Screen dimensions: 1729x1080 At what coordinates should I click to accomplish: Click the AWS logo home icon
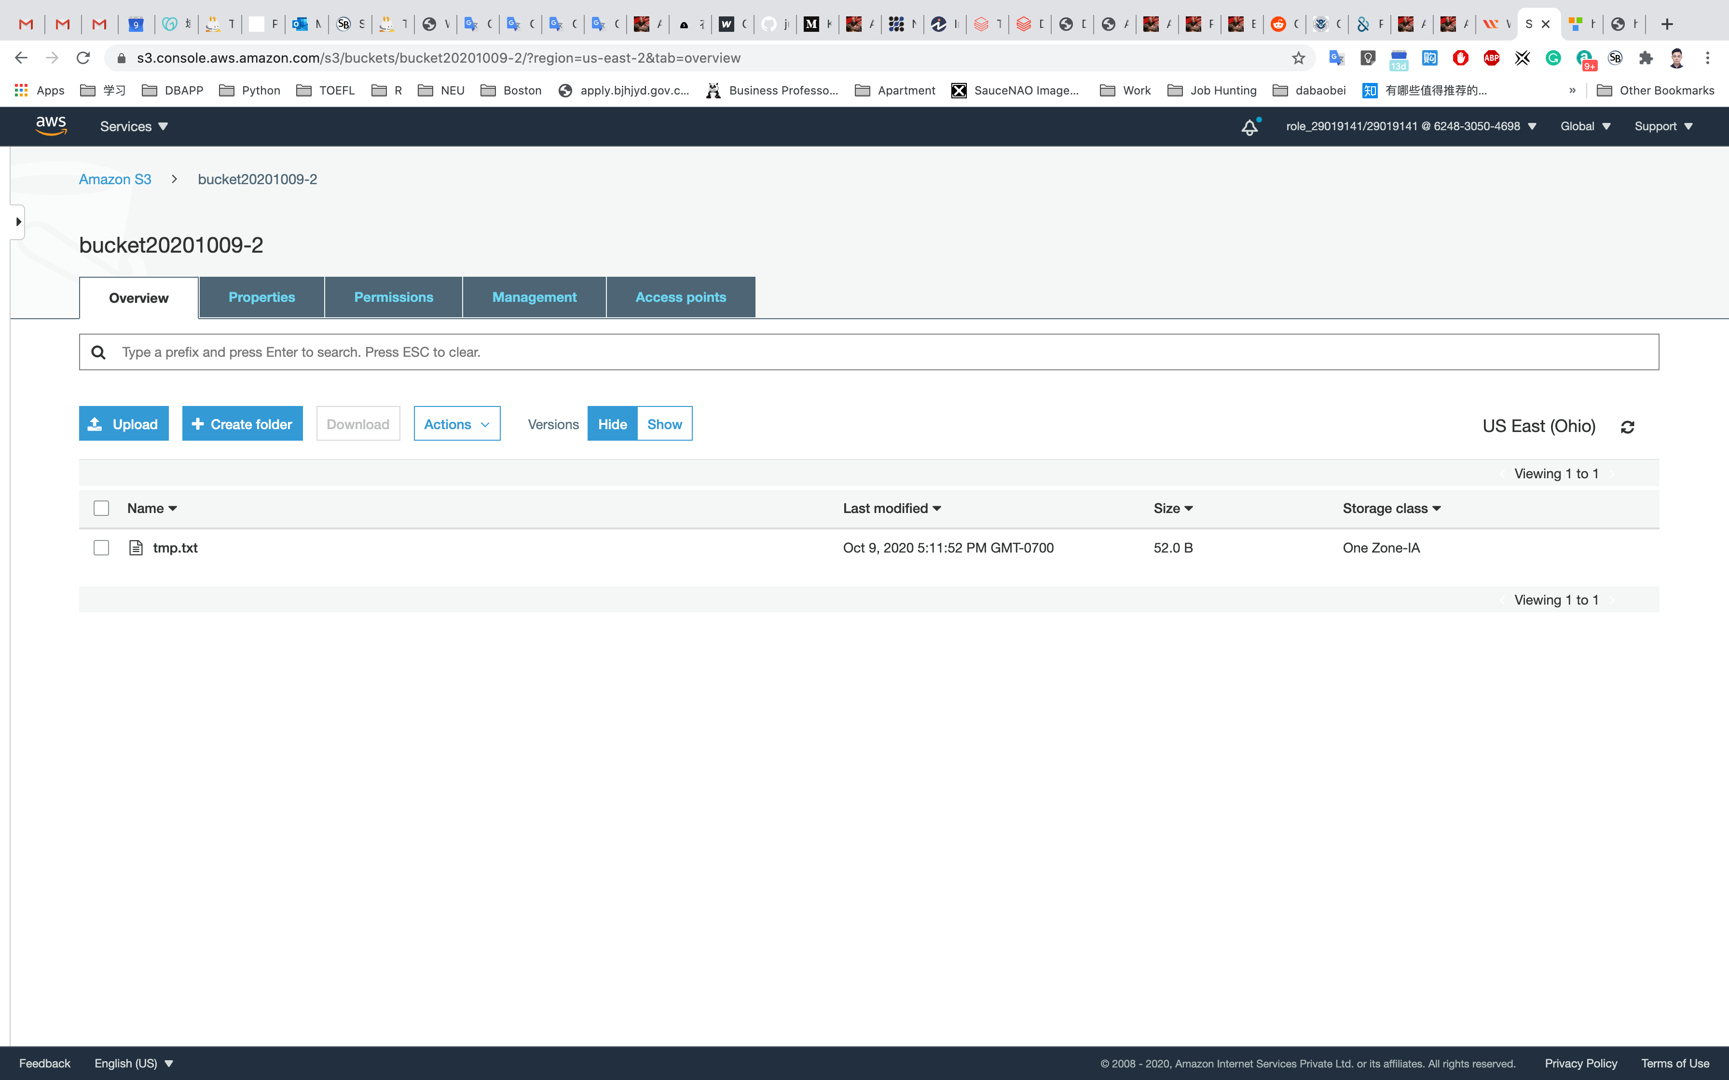click(x=51, y=126)
